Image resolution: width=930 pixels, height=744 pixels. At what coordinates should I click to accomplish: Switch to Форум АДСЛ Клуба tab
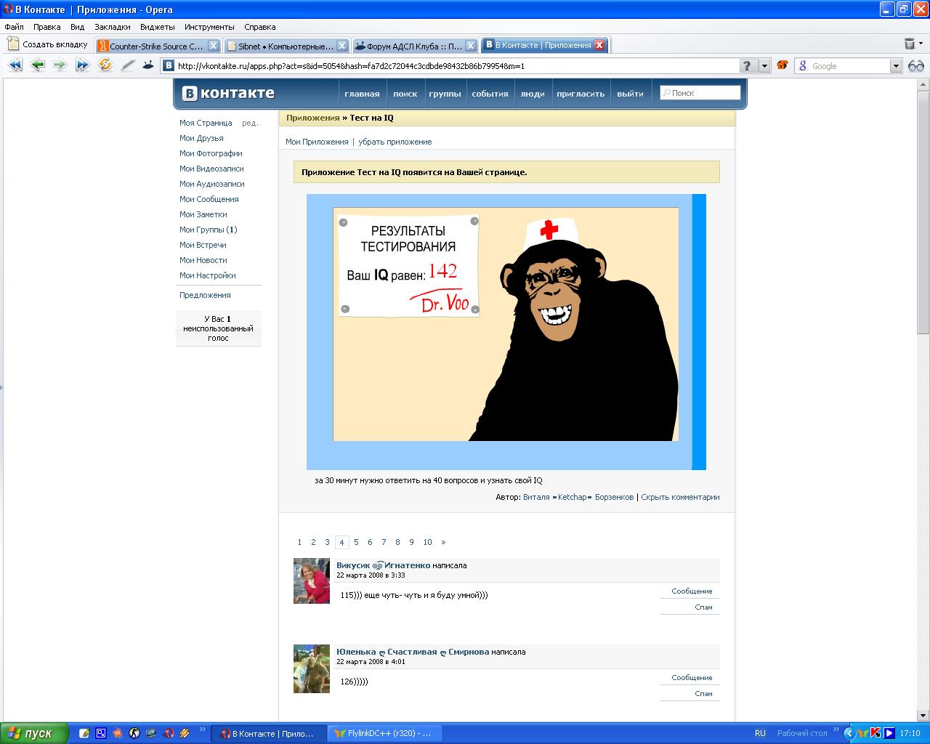pos(415,46)
